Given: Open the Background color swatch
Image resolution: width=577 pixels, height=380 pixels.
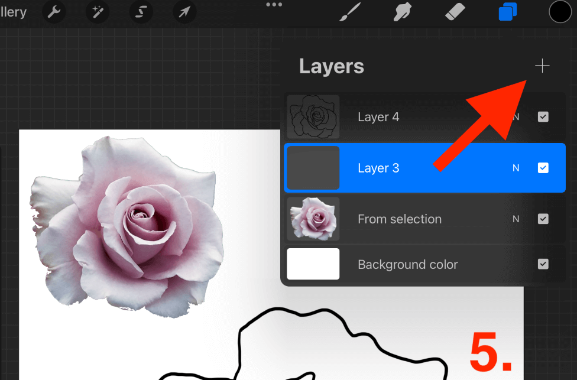Looking at the screenshot, I should [313, 264].
